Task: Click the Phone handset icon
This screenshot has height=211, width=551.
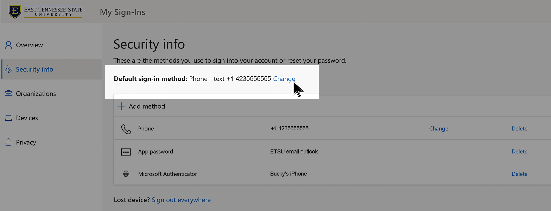Action: coord(126,129)
